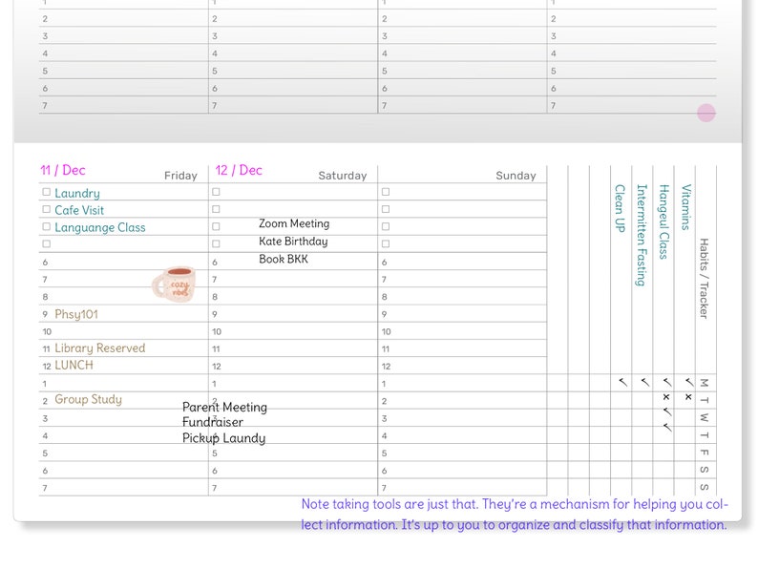Image resolution: width=758 pixels, height=569 pixels.
Task: Open the 12 / Dec date heading
Action: tap(239, 170)
